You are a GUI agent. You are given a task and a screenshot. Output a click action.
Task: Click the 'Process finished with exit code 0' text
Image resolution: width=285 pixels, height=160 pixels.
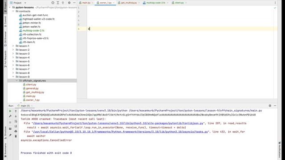pos(46,153)
